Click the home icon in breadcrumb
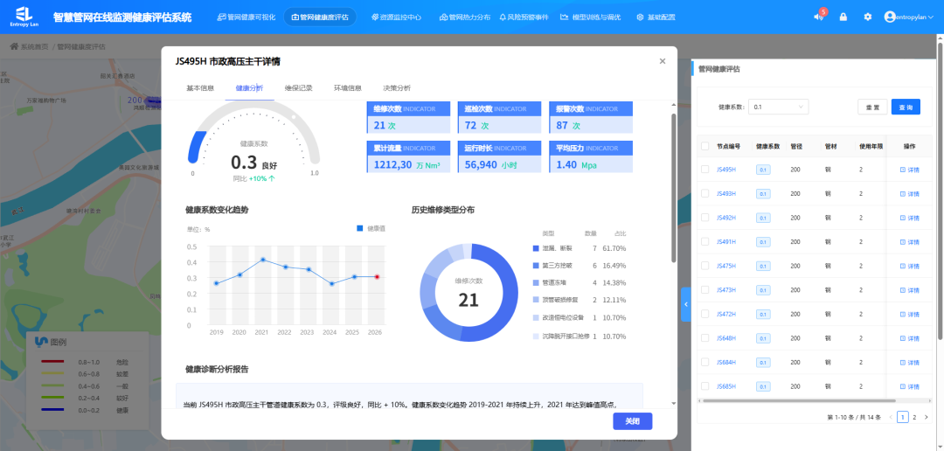Viewport: 944px width, 451px height. pos(14,46)
